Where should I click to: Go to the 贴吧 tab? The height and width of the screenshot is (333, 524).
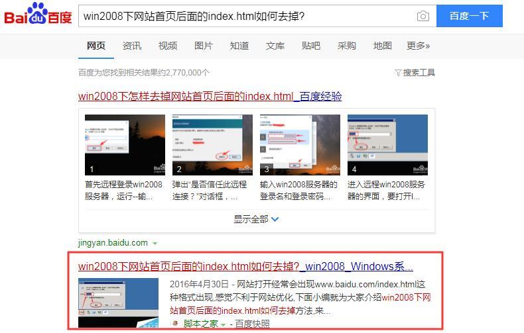311,46
